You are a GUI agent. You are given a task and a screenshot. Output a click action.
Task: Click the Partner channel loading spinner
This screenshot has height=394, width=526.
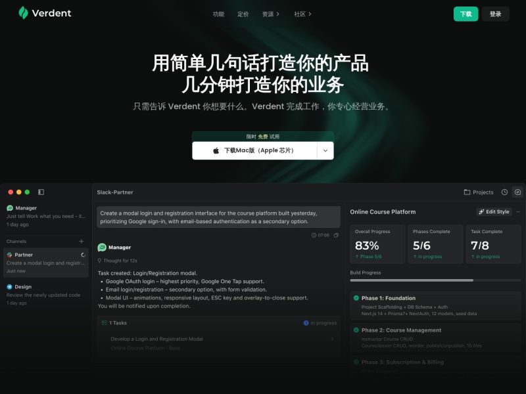click(x=84, y=255)
